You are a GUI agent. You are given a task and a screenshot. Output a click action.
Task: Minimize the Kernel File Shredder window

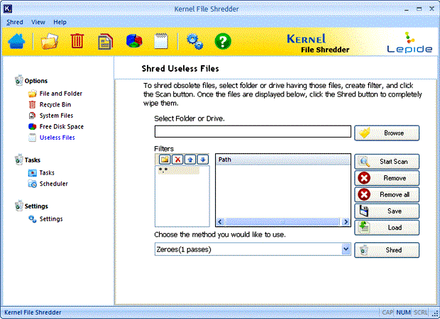point(407,9)
